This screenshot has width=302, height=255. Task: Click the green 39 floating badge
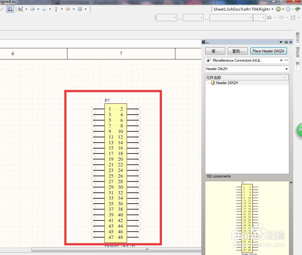click(x=299, y=130)
